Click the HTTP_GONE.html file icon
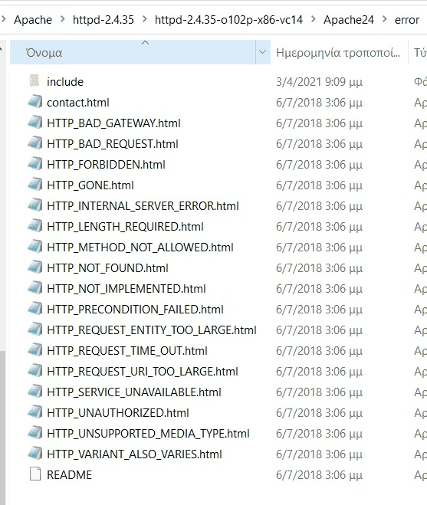Screen dimensions: 427x505 tap(34, 185)
